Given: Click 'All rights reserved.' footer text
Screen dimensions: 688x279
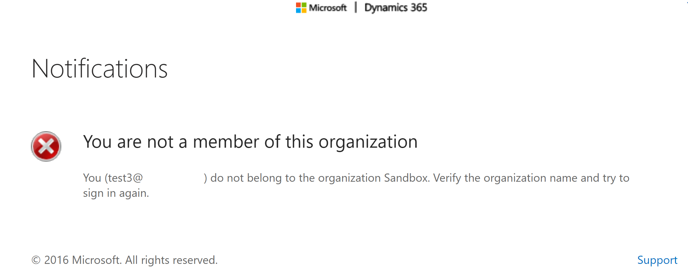Looking at the screenshot, I should point(171,260).
